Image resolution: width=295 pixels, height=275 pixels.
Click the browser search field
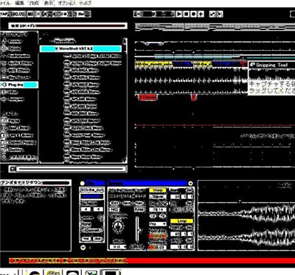coord(68,26)
